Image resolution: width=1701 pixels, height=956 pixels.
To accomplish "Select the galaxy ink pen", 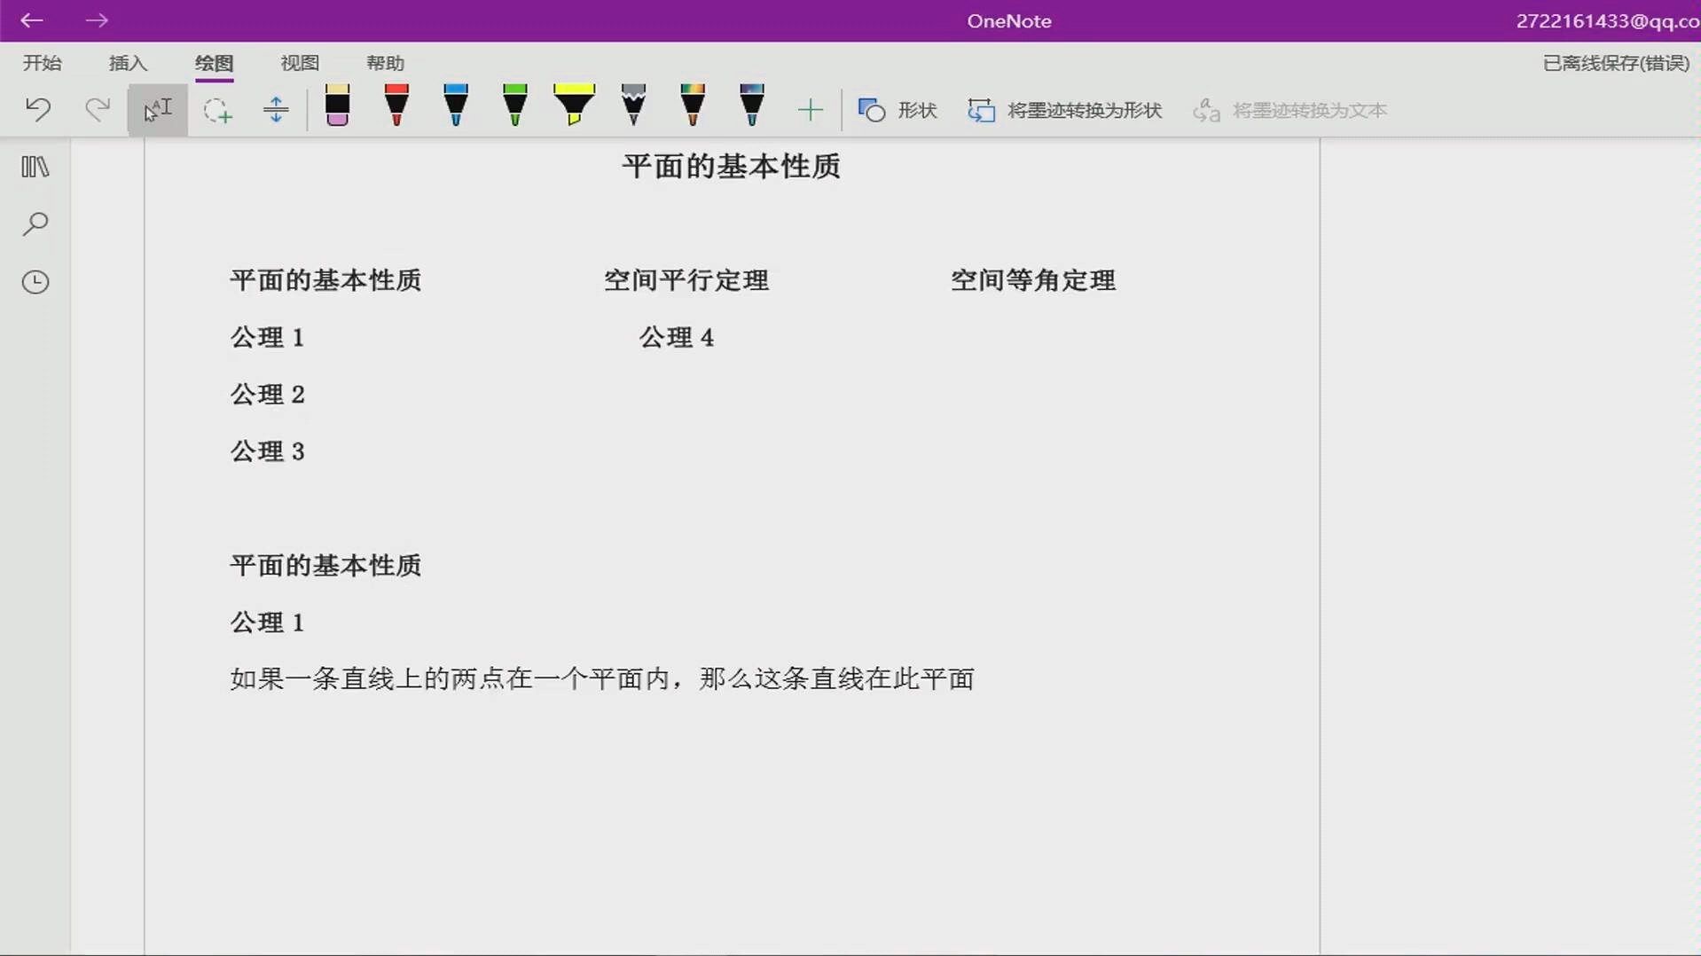I will [751, 106].
